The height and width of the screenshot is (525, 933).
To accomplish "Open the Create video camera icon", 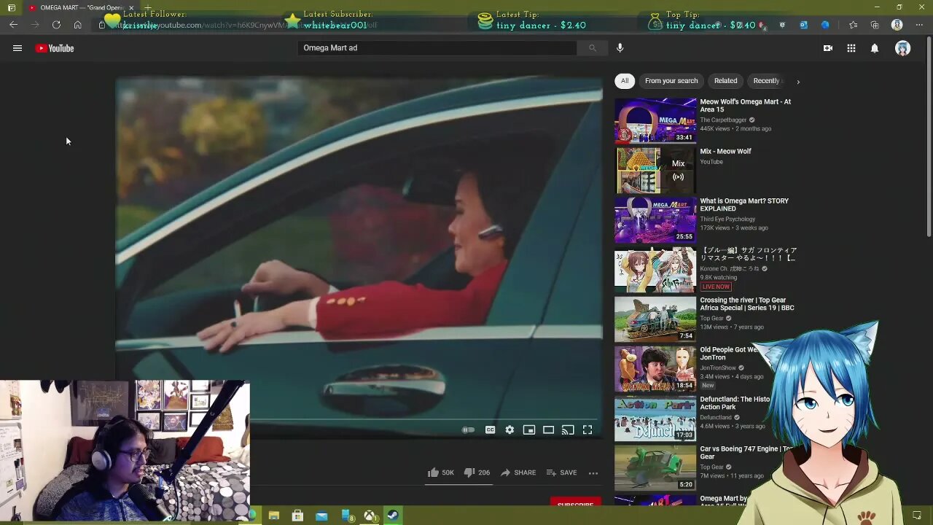I will [x=828, y=48].
